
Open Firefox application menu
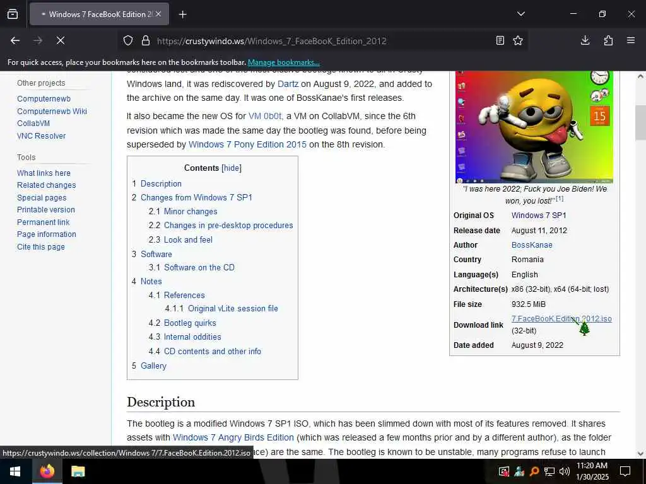(x=630, y=40)
